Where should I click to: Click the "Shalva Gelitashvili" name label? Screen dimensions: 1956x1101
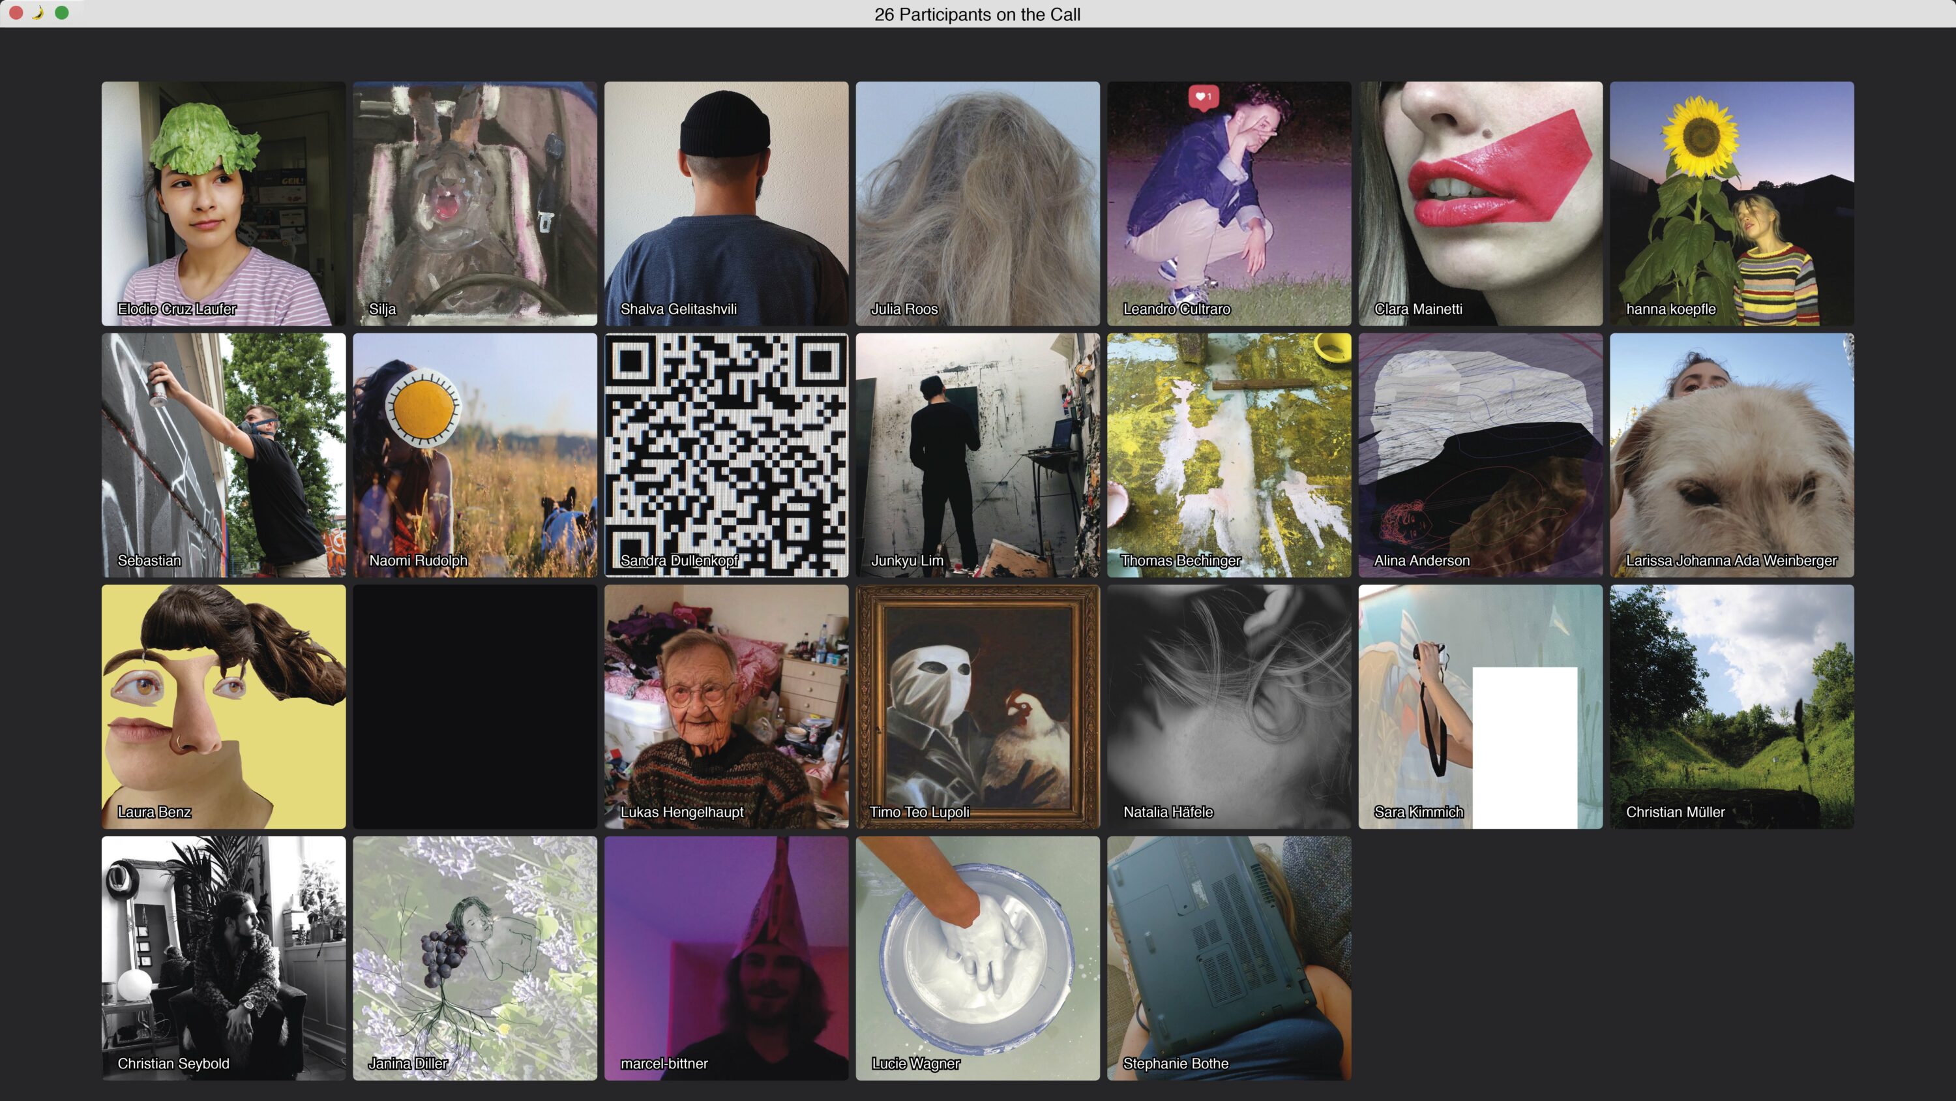point(678,309)
